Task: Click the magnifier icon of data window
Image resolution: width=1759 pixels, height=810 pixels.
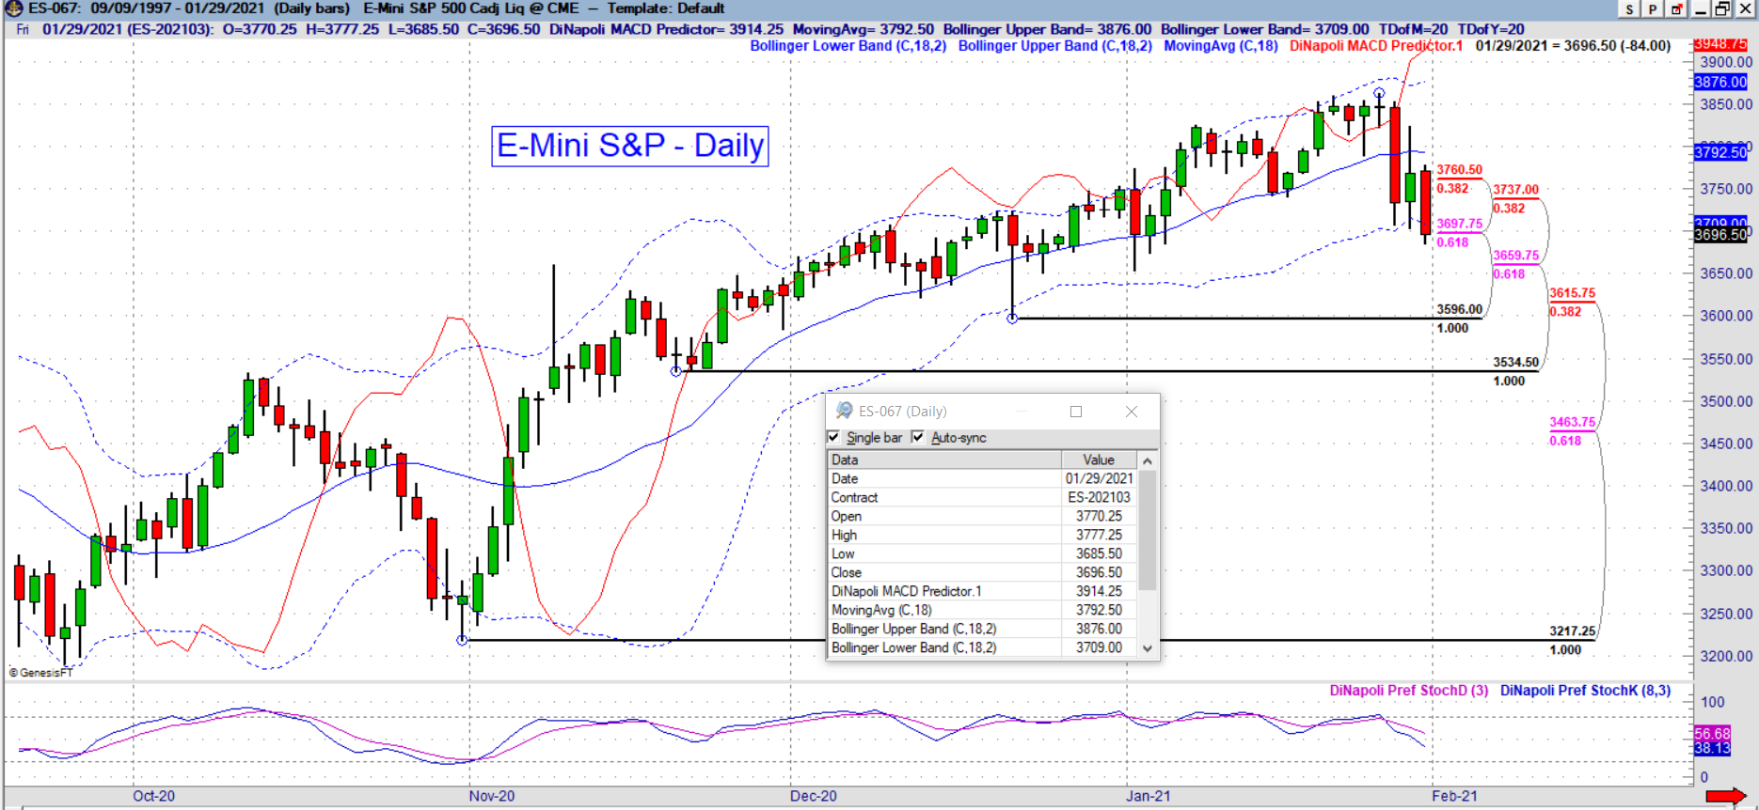Action: click(x=844, y=411)
